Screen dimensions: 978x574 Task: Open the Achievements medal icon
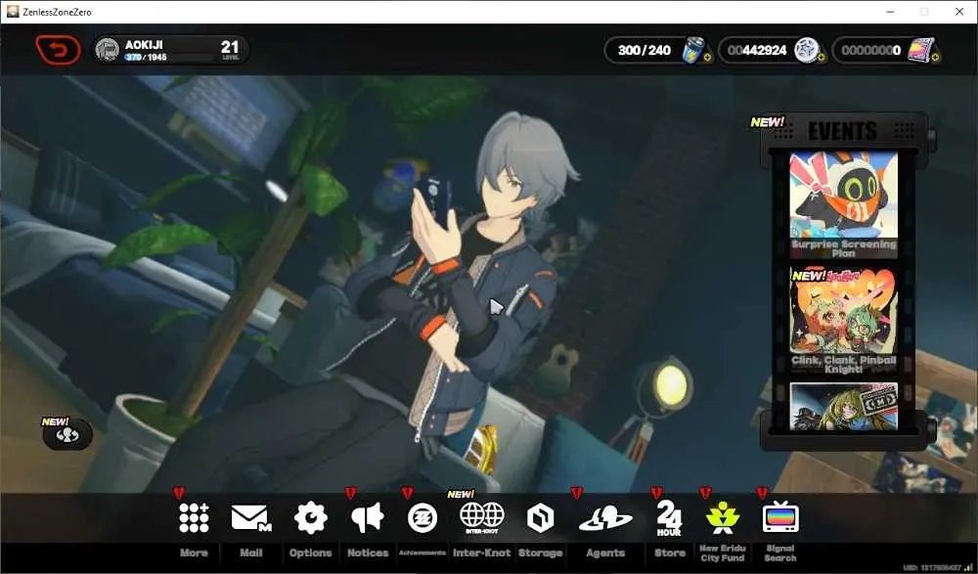pos(422,518)
